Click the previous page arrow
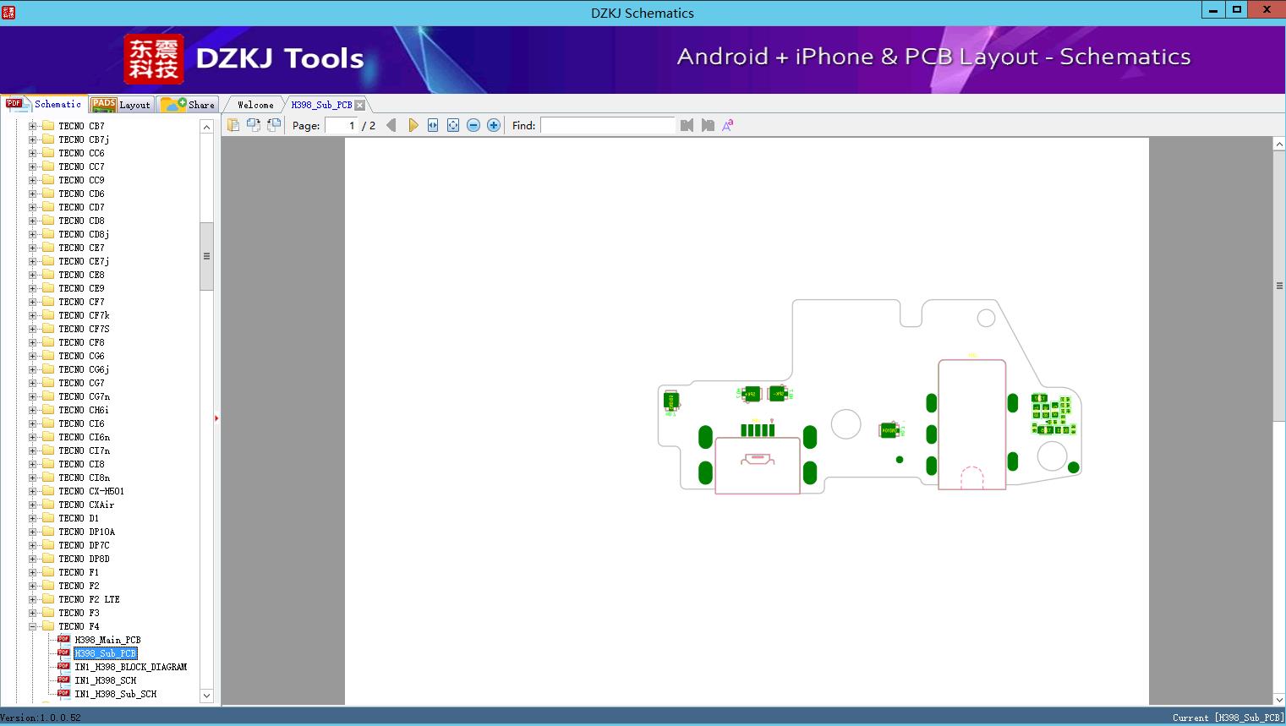Screen dimensions: 1286x726 click(x=391, y=125)
